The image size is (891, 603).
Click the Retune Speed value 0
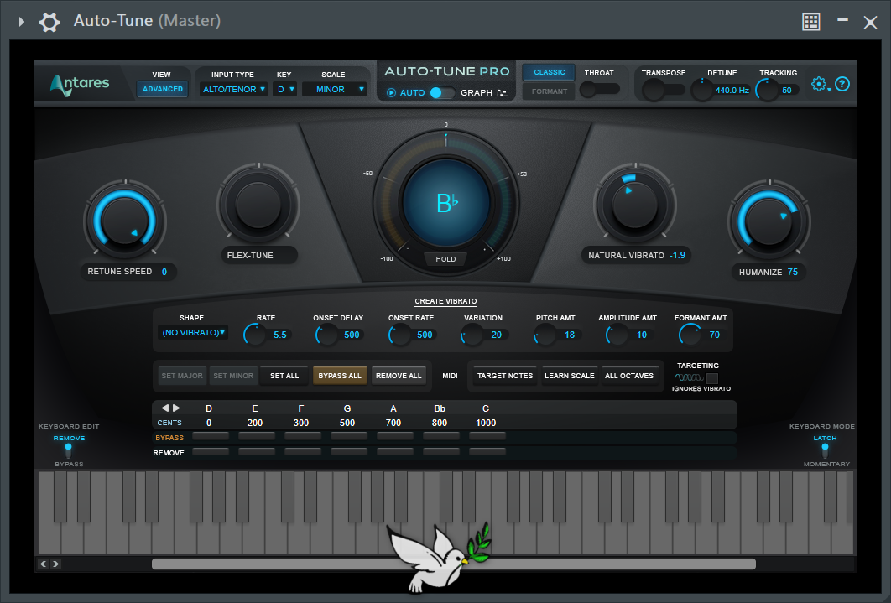(x=164, y=272)
